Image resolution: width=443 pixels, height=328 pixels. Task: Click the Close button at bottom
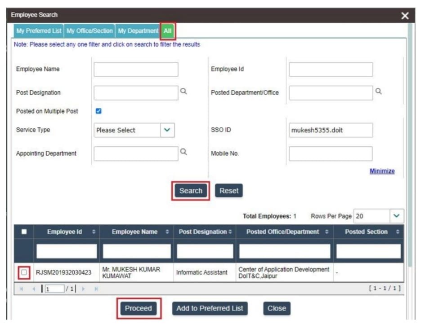pos(277,308)
